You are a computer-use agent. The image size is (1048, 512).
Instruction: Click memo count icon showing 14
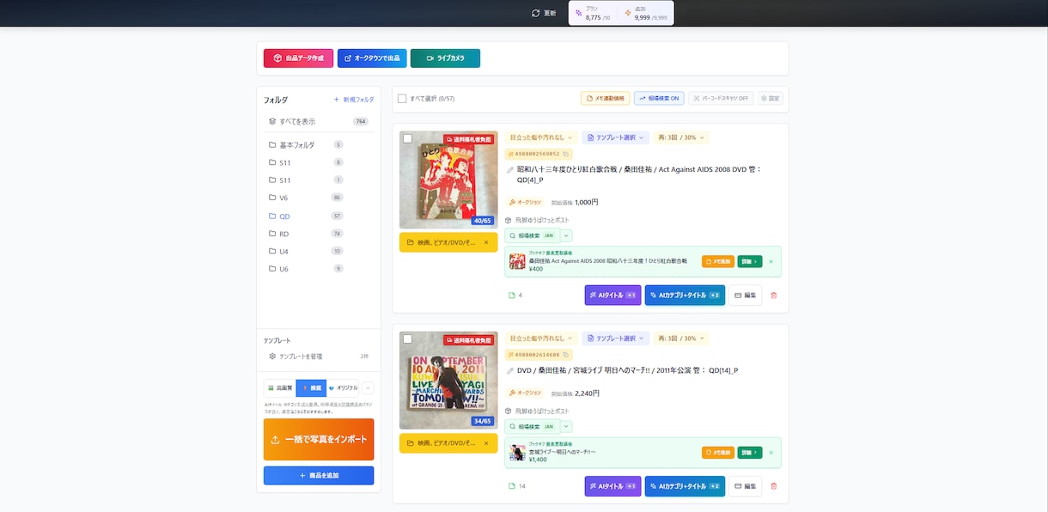click(512, 486)
